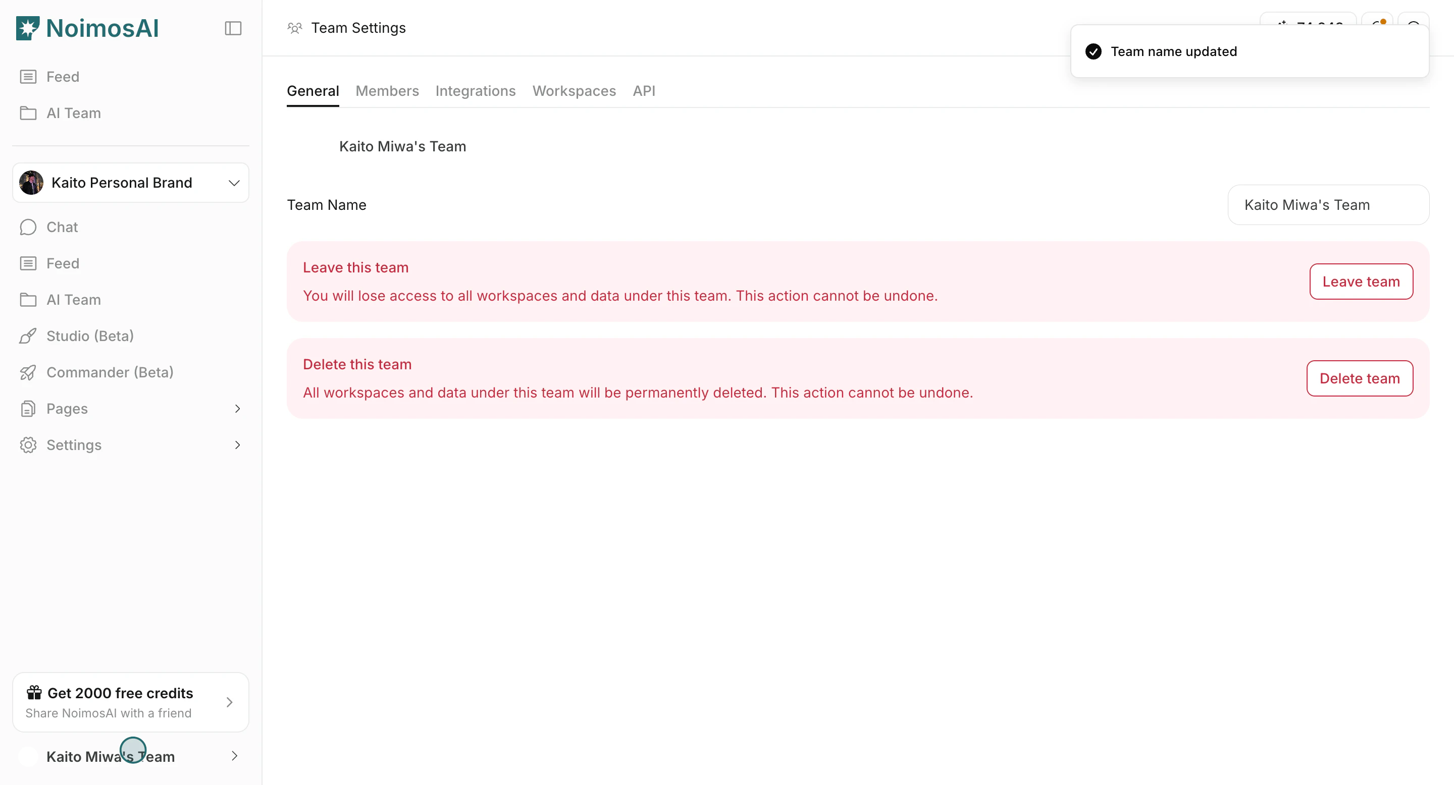
Task: Open Kaito Miwa's Team menu chevron
Action: (234, 756)
